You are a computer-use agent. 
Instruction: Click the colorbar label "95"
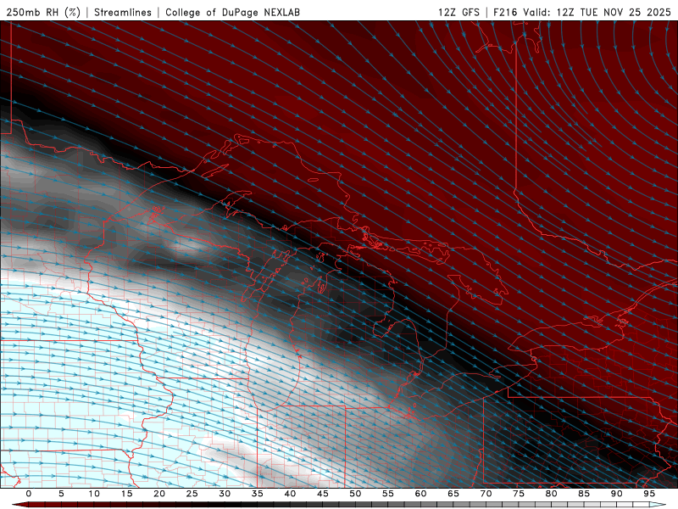[x=649, y=494]
